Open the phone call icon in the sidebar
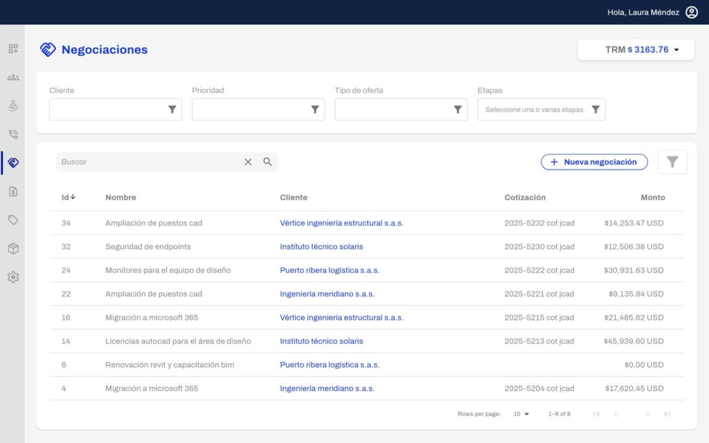The height and width of the screenshot is (443, 709). pyautogui.click(x=13, y=134)
